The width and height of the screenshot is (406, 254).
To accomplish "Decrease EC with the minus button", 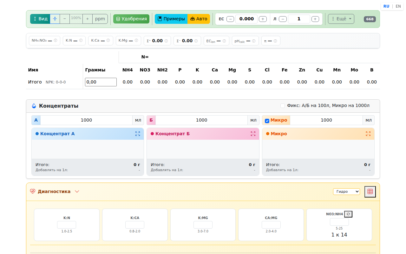I will pos(230,19).
